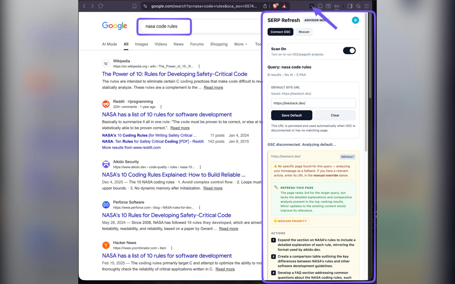Click the share page icon
This screenshot has height=284, width=455.
[265, 6]
